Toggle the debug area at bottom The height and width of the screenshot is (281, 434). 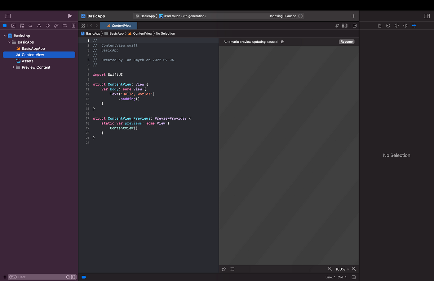[353, 277]
